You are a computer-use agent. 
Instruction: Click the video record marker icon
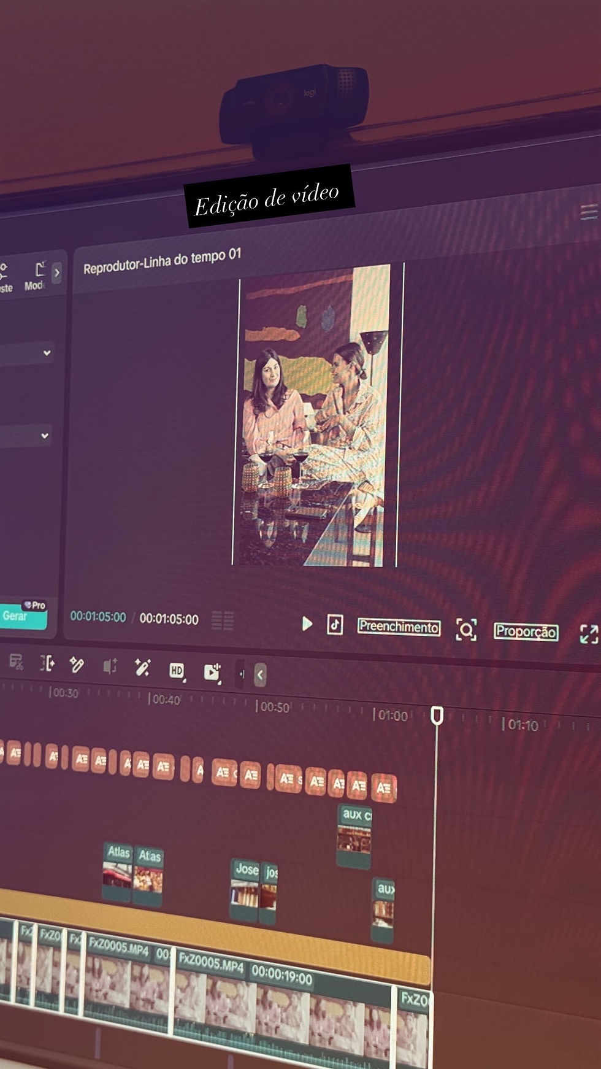[212, 673]
